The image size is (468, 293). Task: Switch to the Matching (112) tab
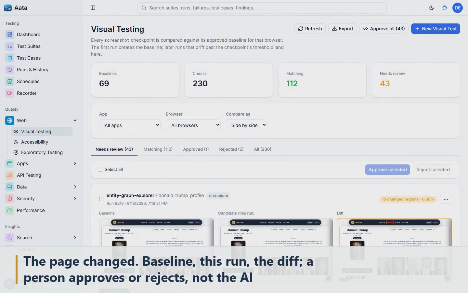(158, 149)
